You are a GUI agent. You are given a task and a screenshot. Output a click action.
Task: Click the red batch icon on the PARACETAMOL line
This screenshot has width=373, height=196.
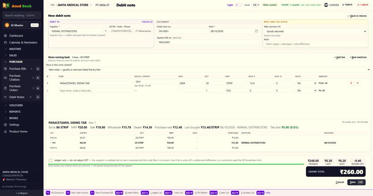(351, 83)
